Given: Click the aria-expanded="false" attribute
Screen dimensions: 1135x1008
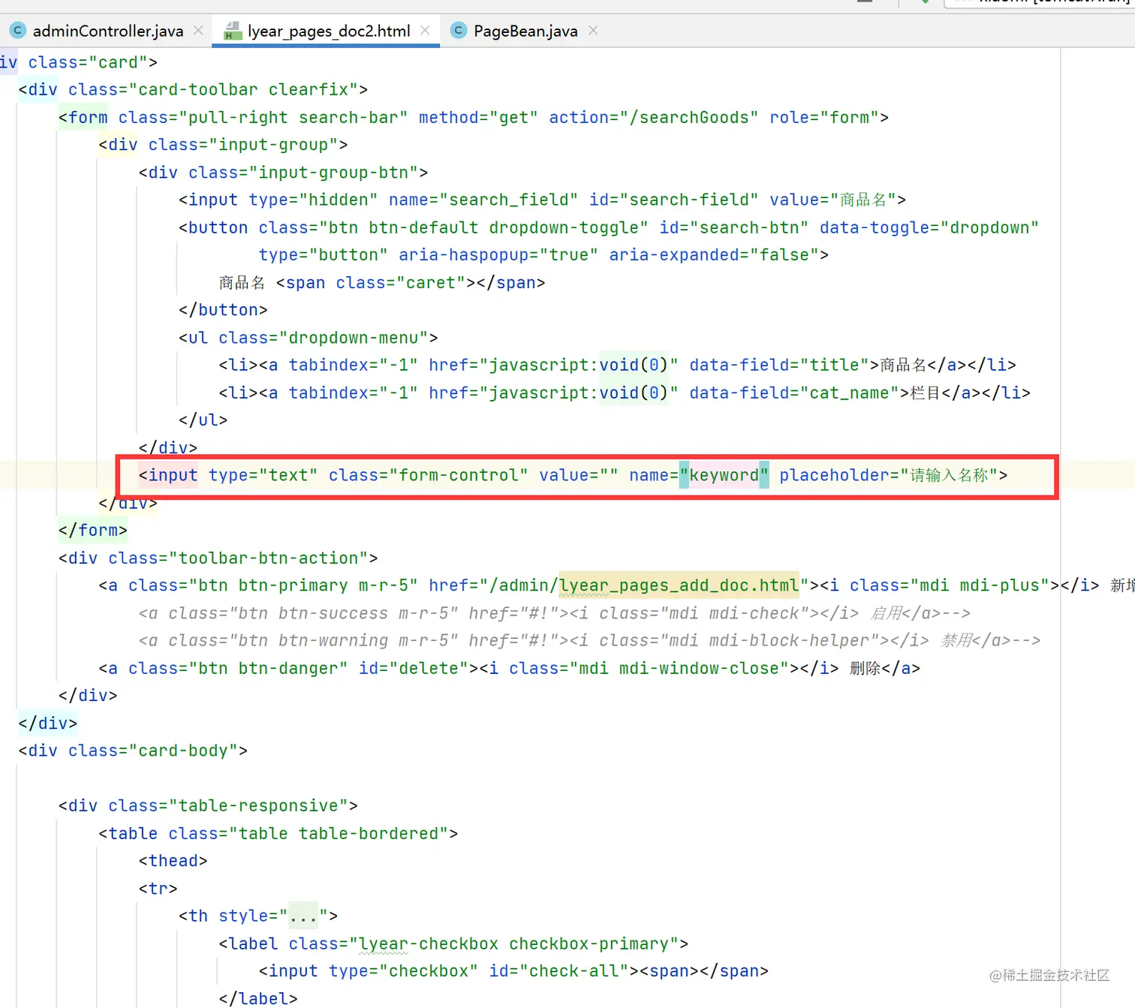Looking at the screenshot, I should 714,255.
